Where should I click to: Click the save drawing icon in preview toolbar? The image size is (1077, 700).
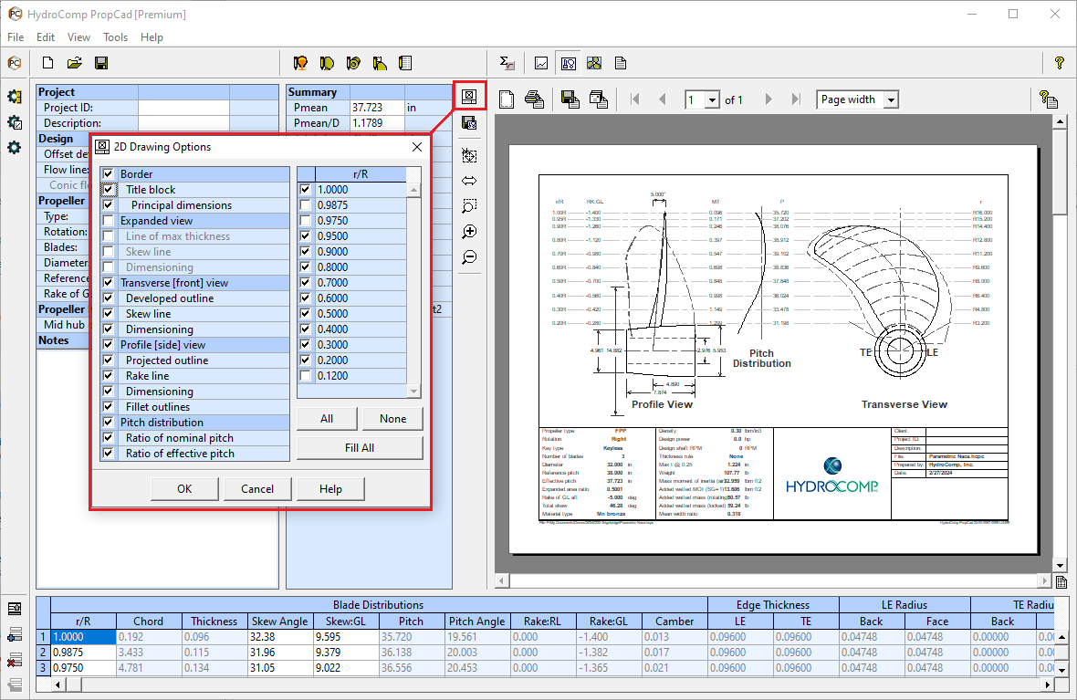tap(570, 99)
